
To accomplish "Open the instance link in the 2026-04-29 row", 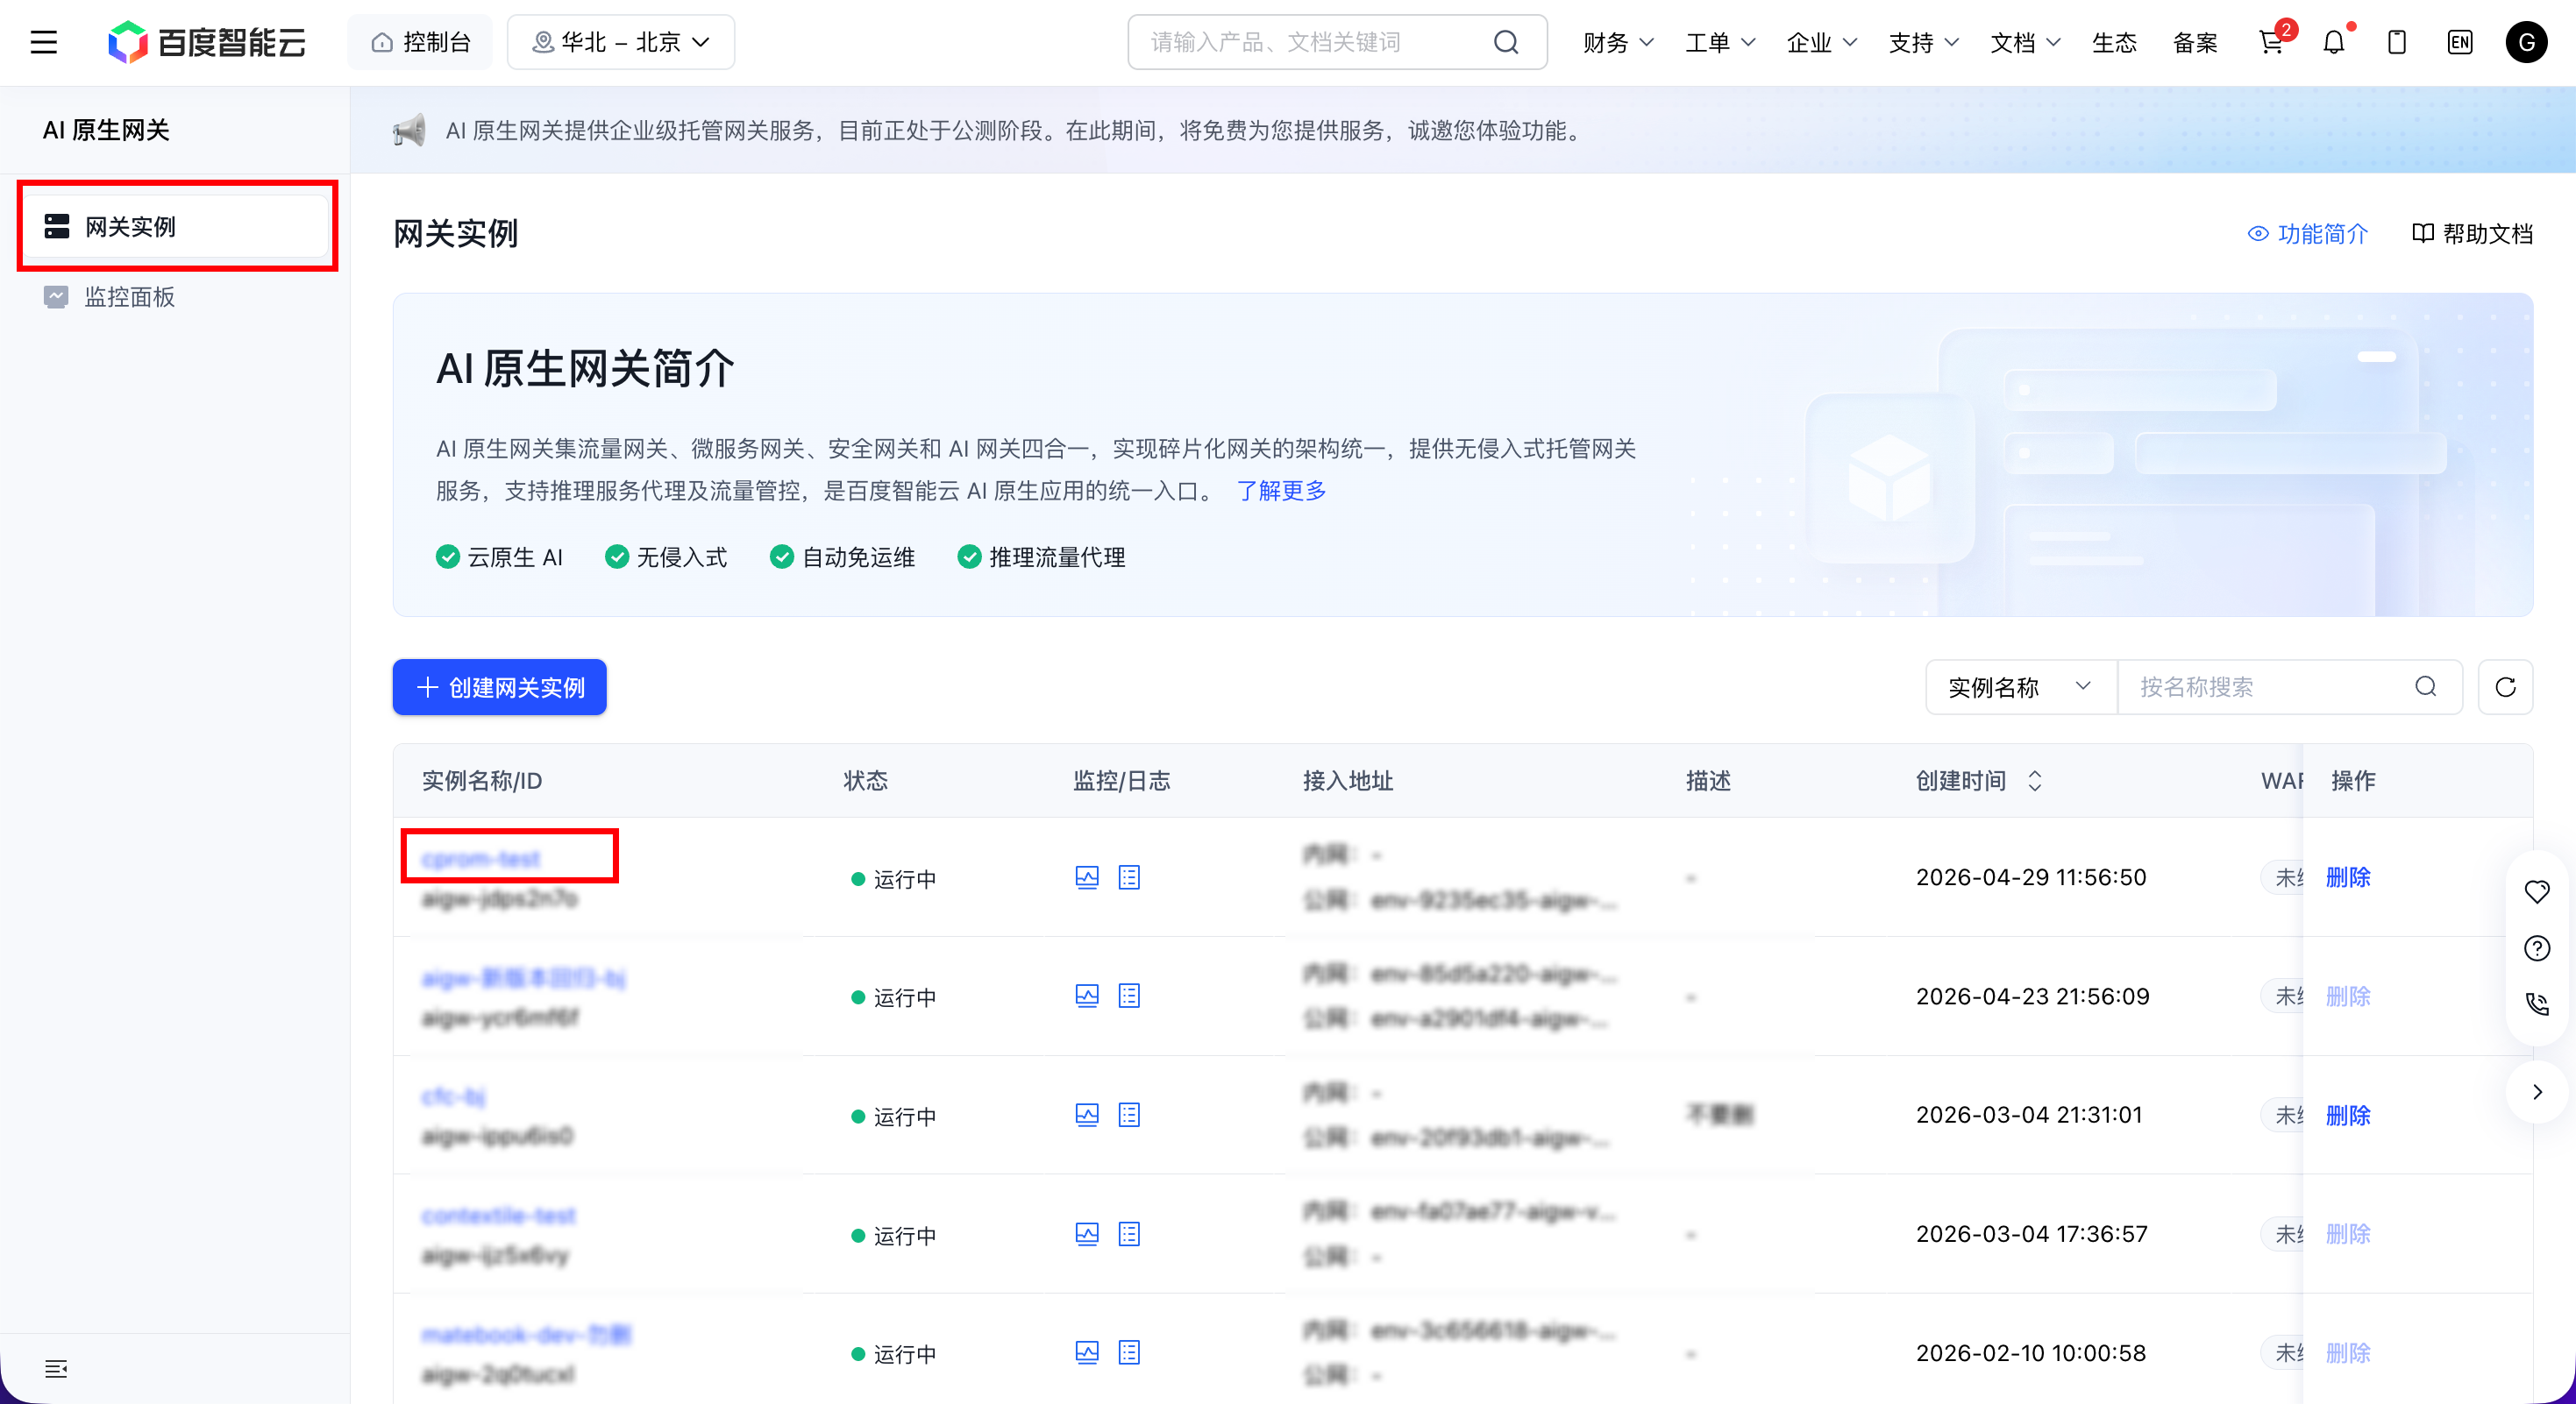I will point(481,858).
